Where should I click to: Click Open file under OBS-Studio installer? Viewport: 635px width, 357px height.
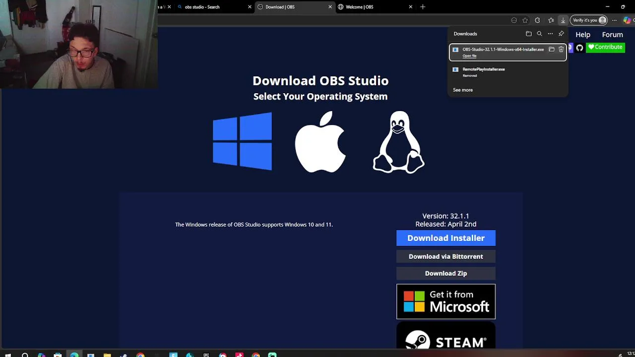pos(469,56)
